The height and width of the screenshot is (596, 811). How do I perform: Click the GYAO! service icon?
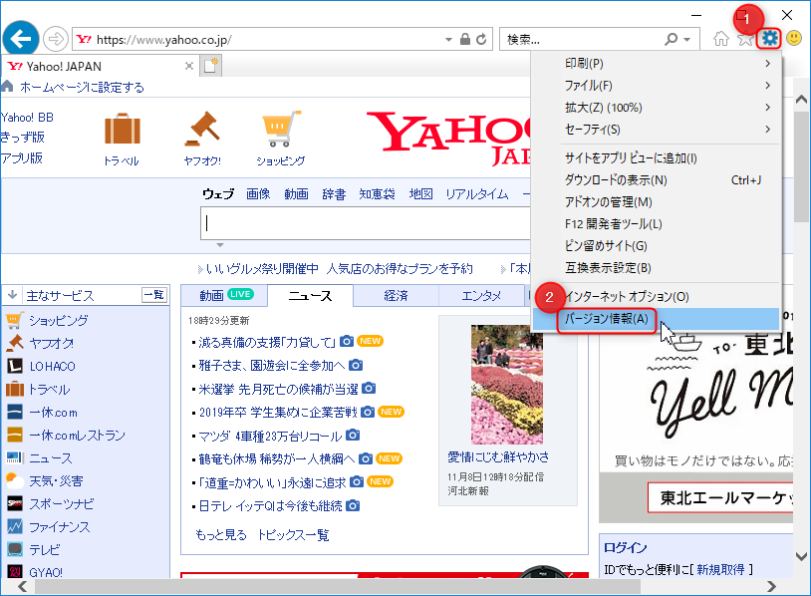[15, 572]
